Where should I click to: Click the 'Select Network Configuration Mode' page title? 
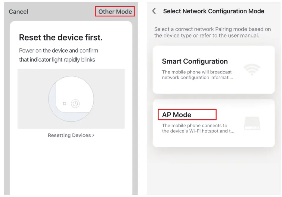213,11
